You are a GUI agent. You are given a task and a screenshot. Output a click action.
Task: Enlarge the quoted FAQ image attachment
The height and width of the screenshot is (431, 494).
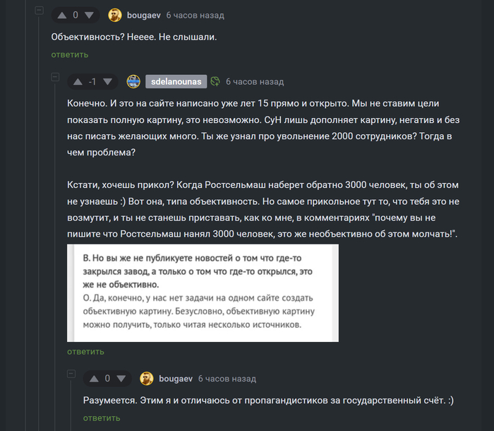coord(203,293)
